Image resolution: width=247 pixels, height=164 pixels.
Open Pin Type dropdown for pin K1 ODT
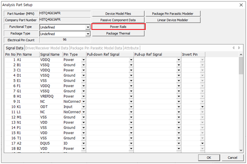(x=84, y=107)
